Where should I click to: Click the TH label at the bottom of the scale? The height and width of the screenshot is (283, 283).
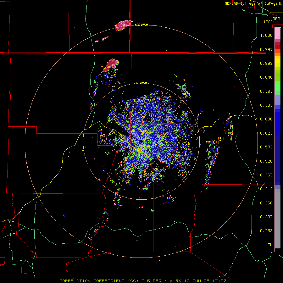(270, 245)
